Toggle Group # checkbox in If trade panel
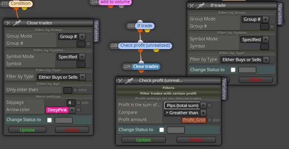This screenshot has width=289, height=149. point(272,26)
